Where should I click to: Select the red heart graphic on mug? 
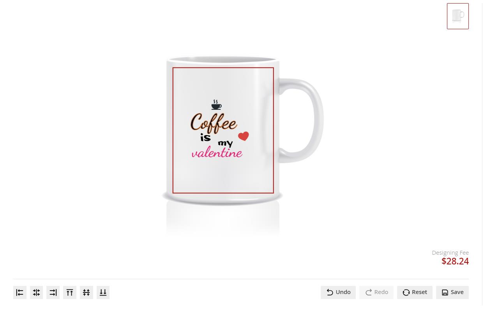pyautogui.click(x=244, y=136)
